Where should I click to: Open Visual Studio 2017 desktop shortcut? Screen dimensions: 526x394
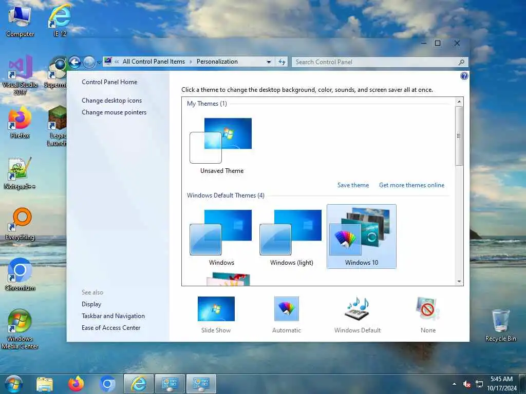pos(20,74)
